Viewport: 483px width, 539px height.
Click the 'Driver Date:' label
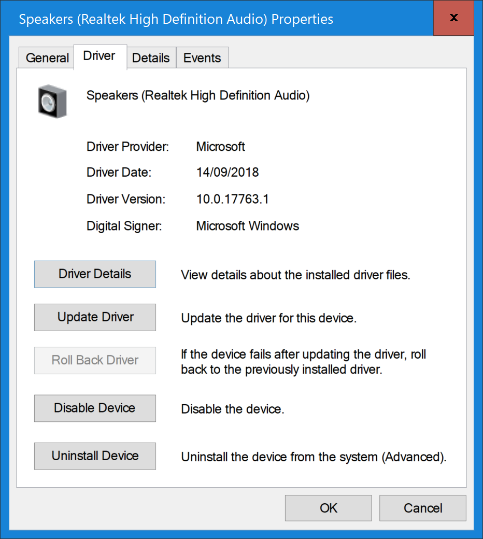click(119, 172)
